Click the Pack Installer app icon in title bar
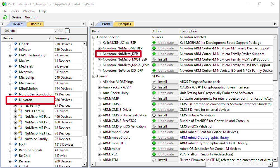The image size is (280, 168). point(4,4)
